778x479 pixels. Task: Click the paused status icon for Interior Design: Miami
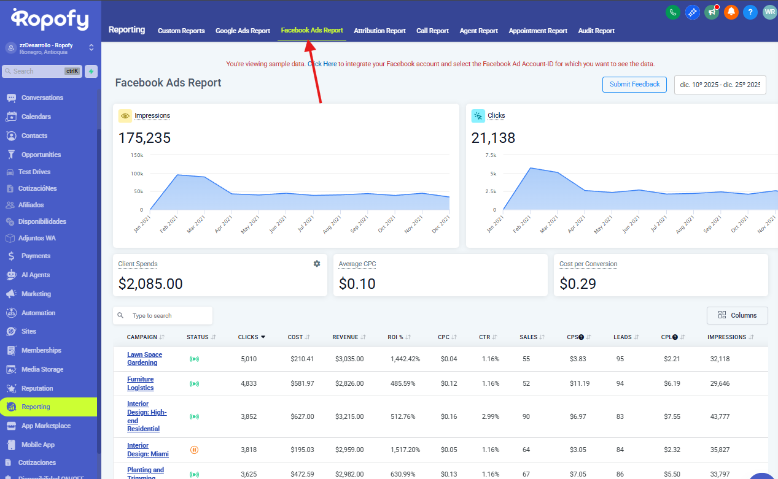pos(194,450)
